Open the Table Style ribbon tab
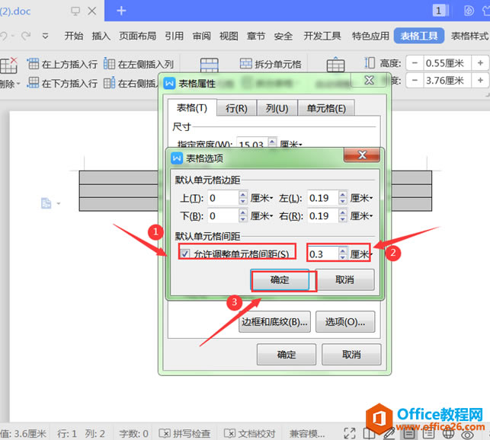 pos(469,36)
